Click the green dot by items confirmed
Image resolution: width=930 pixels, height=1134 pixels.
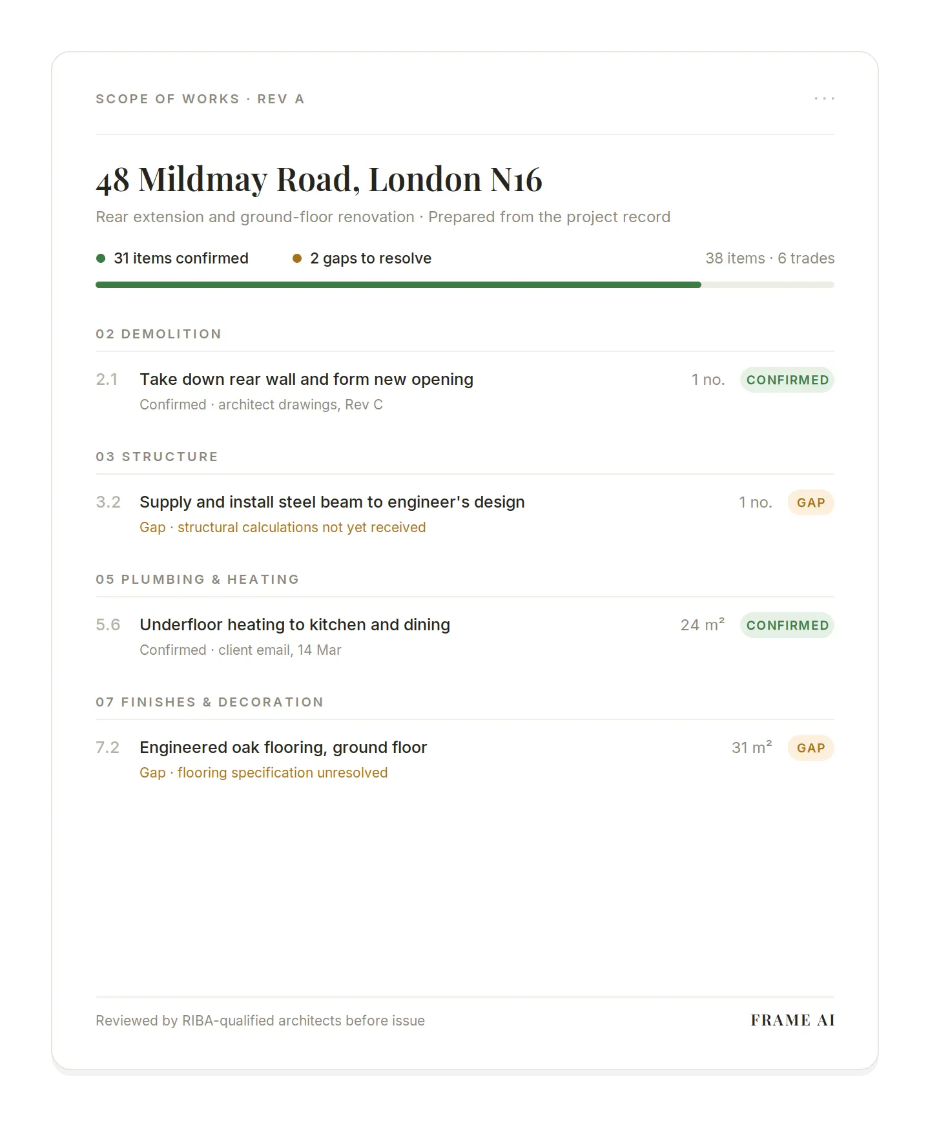click(101, 258)
